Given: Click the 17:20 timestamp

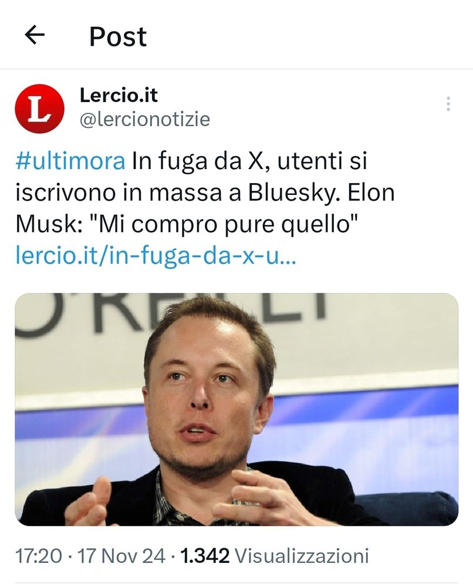Looking at the screenshot, I should coord(39,555).
